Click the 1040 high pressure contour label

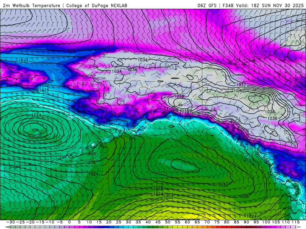click(x=238, y=90)
